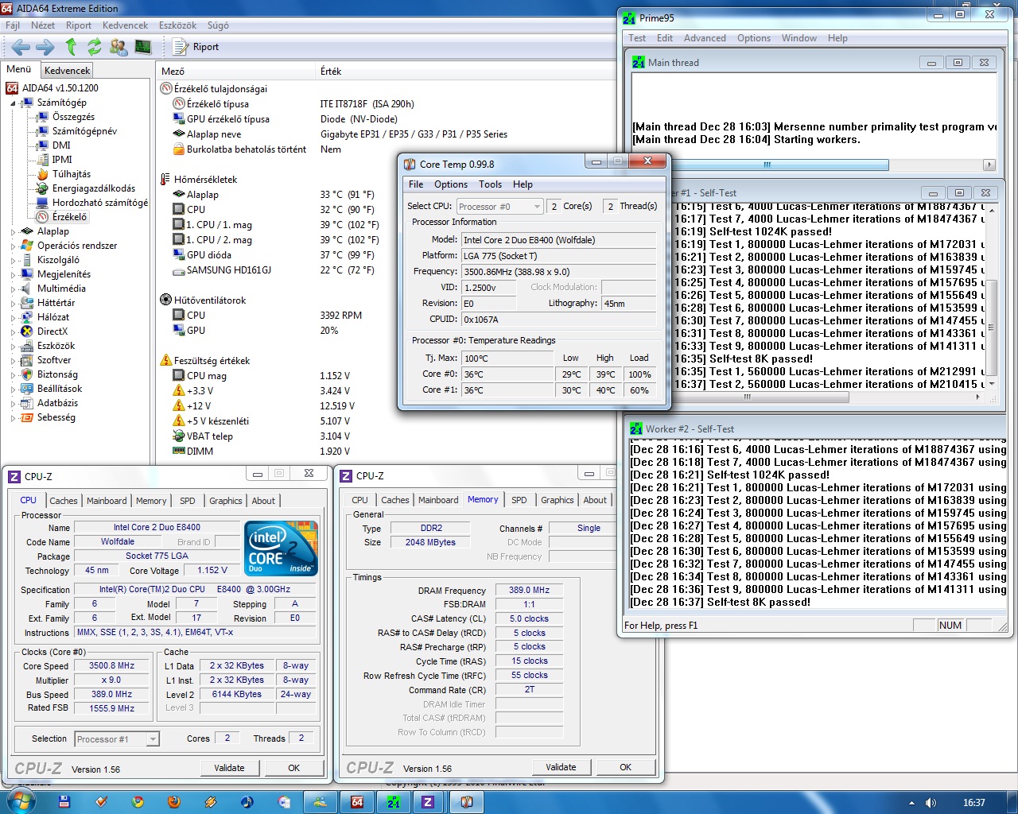Open the Graphics tab in the CPU-Z window showing Timings
Image resolution: width=1018 pixels, height=814 pixels.
(x=558, y=500)
